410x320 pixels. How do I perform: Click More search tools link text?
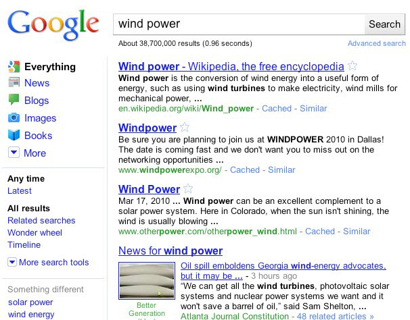pyautogui.click(x=54, y=263)
